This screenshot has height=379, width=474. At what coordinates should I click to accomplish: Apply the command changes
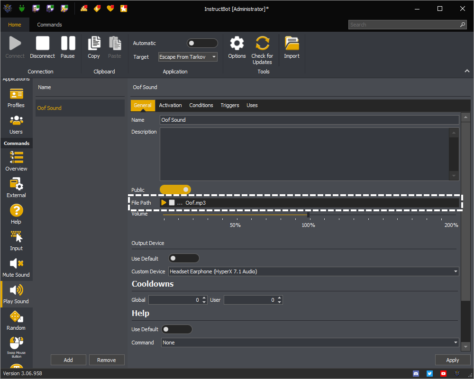[453, 360]
